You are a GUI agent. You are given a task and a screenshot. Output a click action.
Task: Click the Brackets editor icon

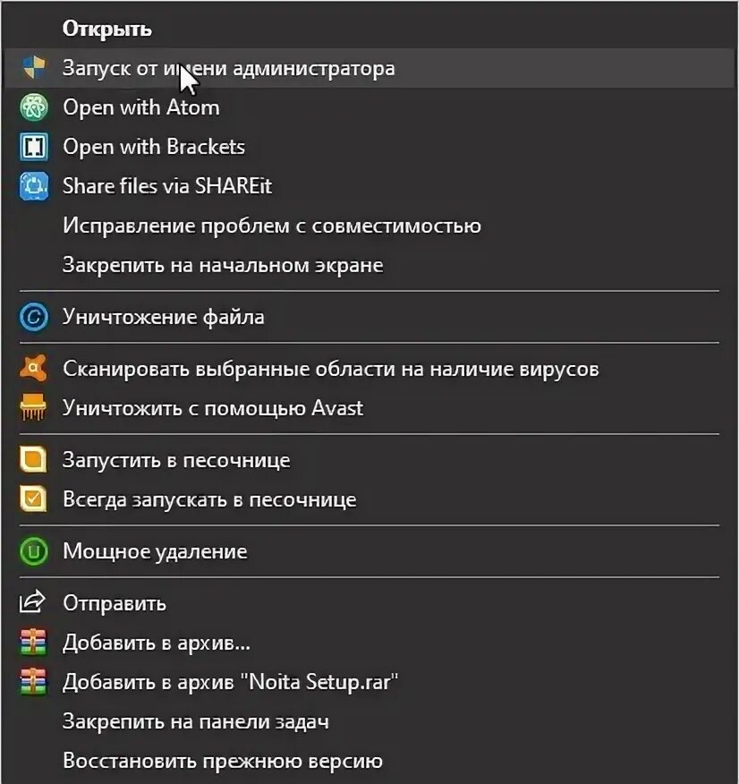(34, 147)
